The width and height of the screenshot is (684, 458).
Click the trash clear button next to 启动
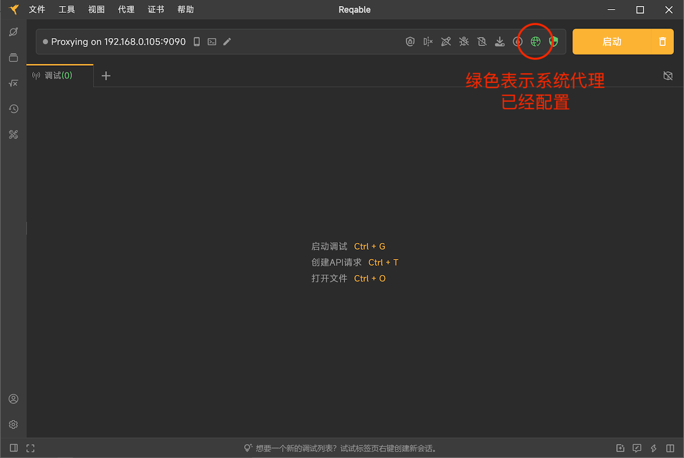(663, 42)
